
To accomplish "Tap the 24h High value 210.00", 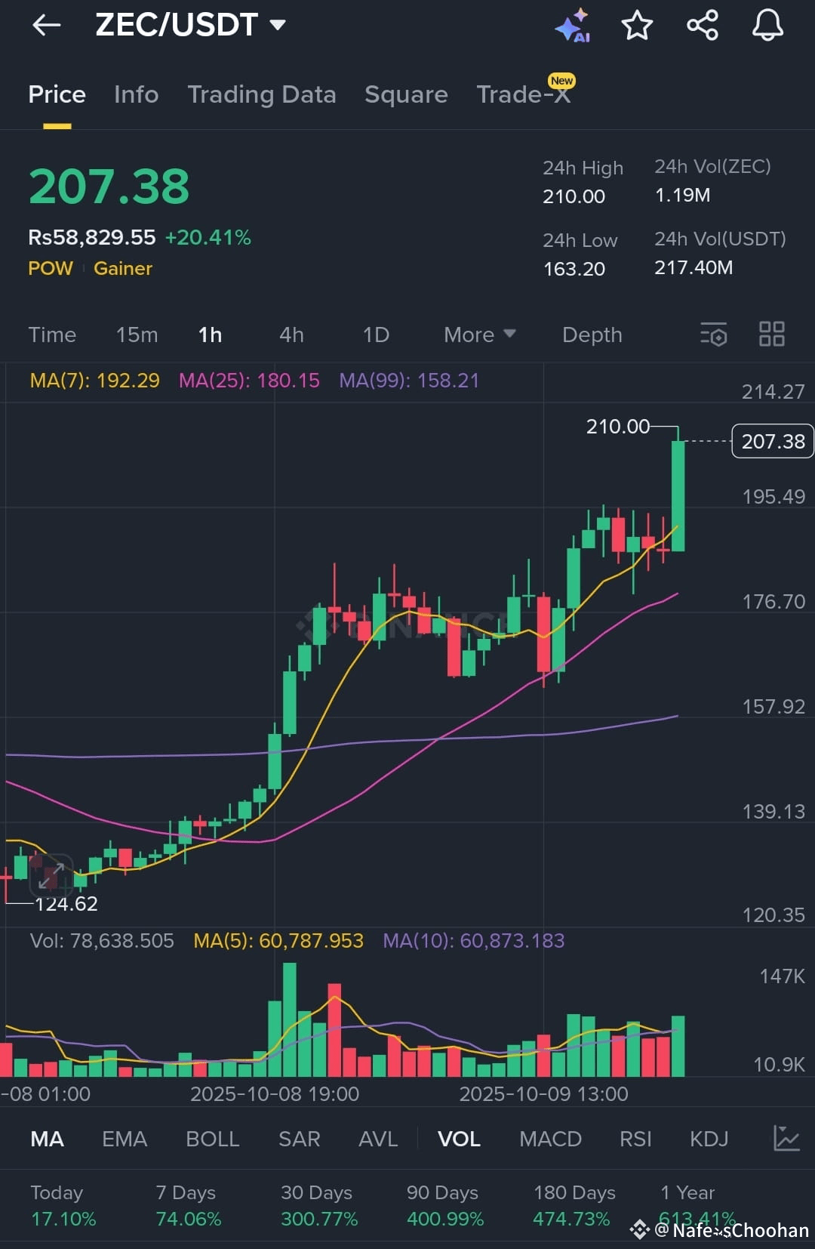I will click(574, 196).
